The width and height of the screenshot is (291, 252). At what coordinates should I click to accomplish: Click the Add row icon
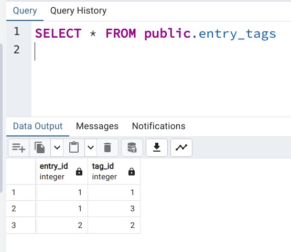tap(18, 147)
